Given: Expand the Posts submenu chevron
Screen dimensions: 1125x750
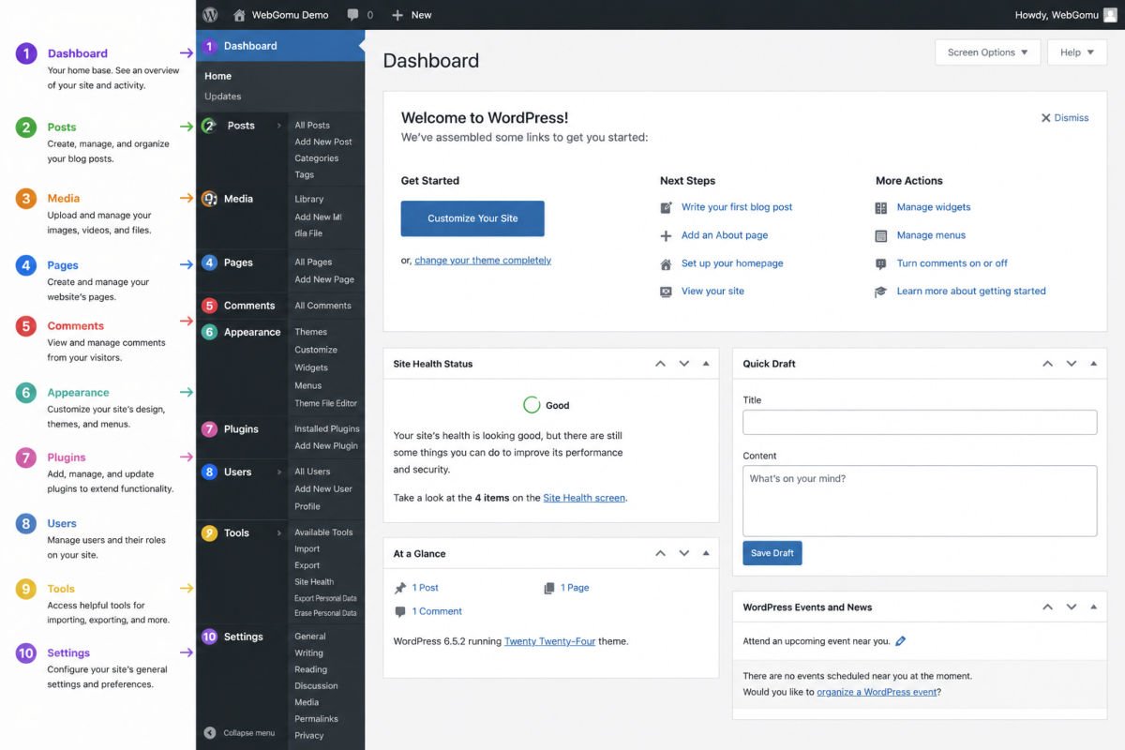Looking at the screenshot, I should tap(278, 126).
